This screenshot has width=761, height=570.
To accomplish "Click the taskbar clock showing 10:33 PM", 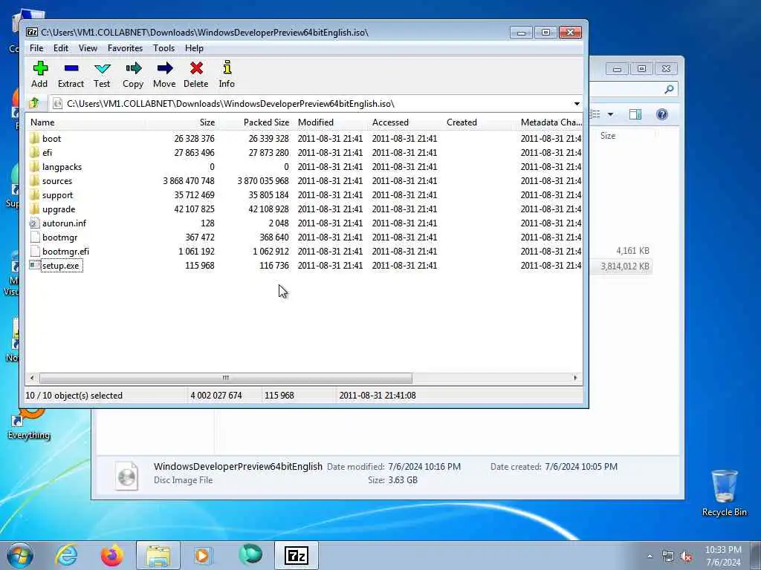I will point(722,556).
